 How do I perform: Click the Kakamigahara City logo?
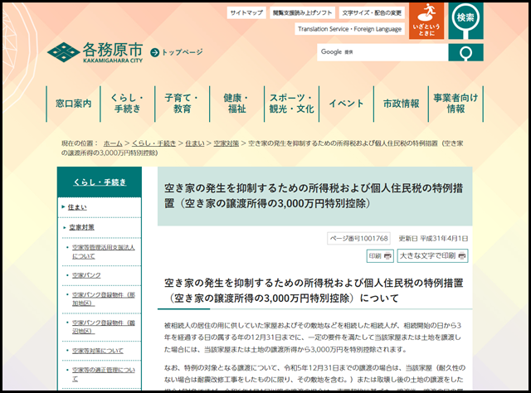(x=95, y=52)
